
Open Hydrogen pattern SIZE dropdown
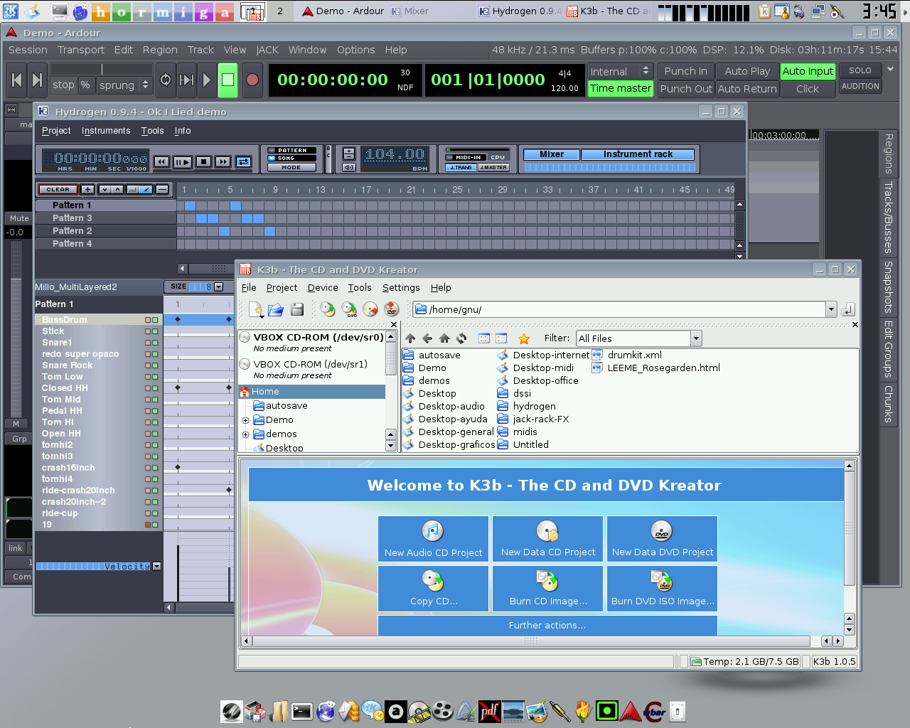click(218, 287)
